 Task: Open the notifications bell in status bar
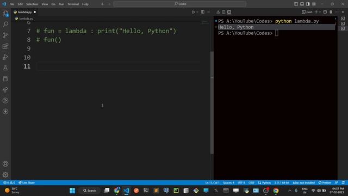click(343, 183)
